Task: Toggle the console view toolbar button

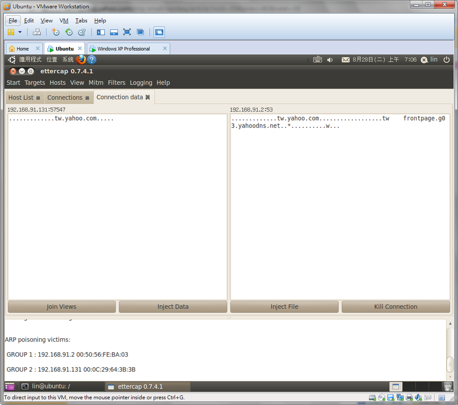Action: [x=159, y=32]
